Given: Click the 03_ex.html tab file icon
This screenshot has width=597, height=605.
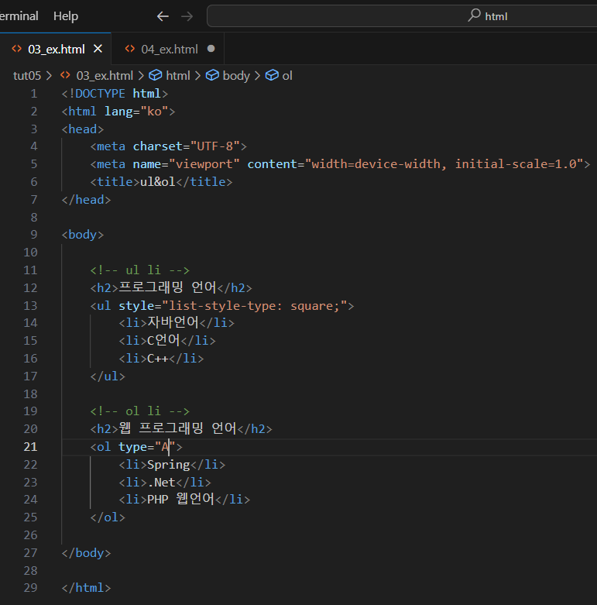Looking at the screenshot, I should tap(16, 49).
